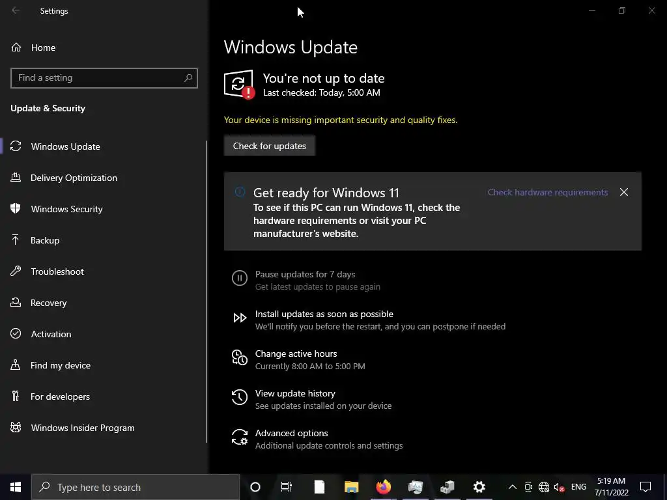Click the Find my device icon
The width and height of the screenshot is (667, 500).
(x=16, y=365)
